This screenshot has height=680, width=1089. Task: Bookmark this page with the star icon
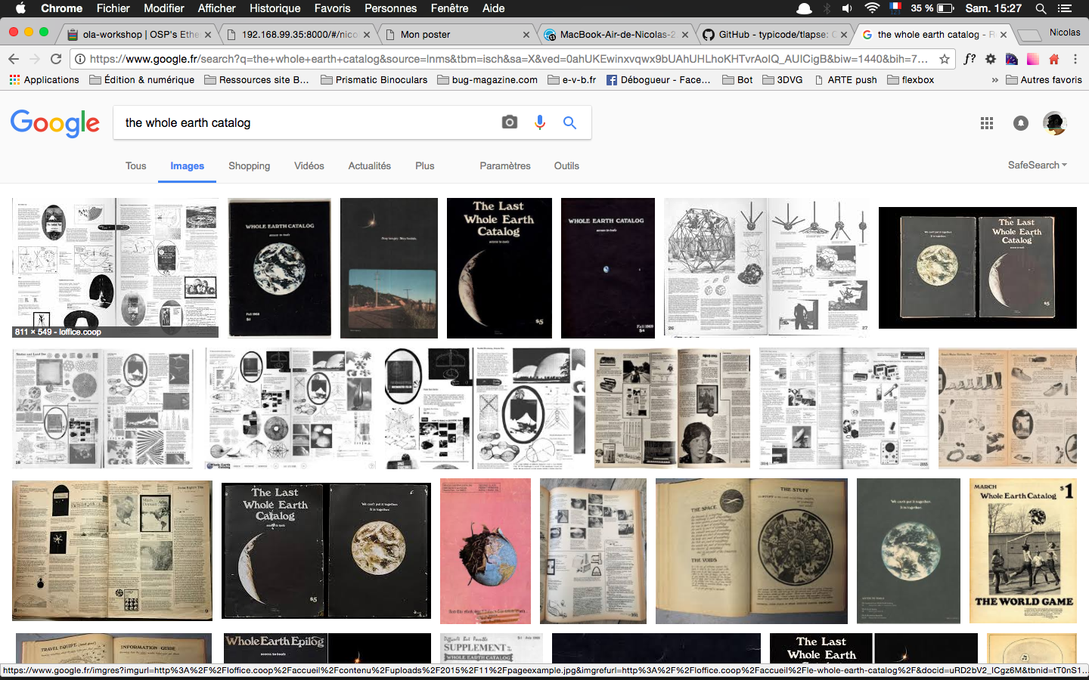pyautogui.click(x=945, y=59)
